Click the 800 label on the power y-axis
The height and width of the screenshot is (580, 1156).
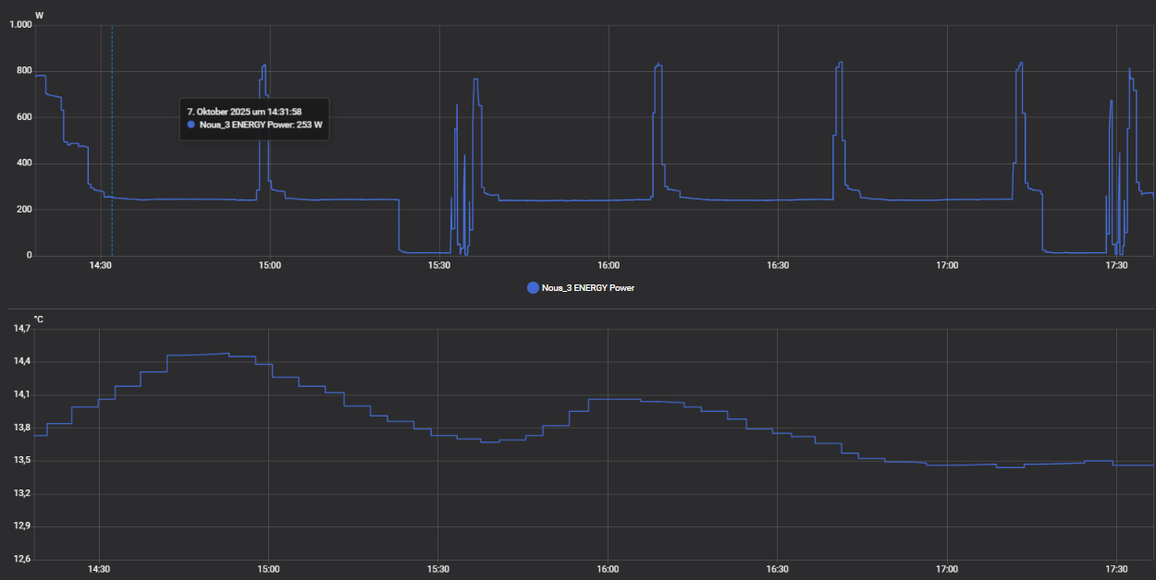(23, 71)
